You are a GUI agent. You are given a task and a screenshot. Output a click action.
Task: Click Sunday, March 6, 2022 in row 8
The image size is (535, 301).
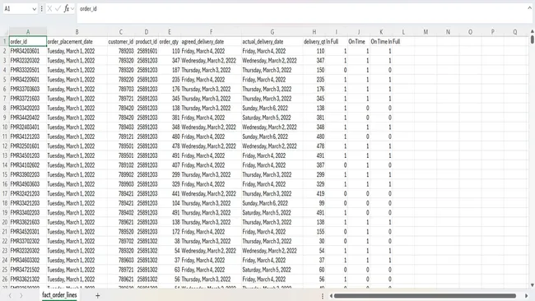click(x=272, y=108)
